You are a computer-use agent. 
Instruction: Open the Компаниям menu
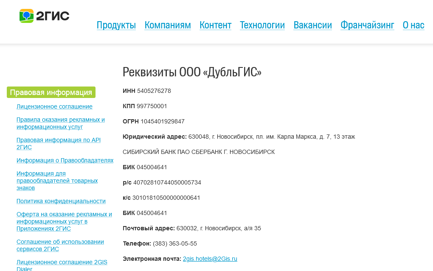[168, 25]
